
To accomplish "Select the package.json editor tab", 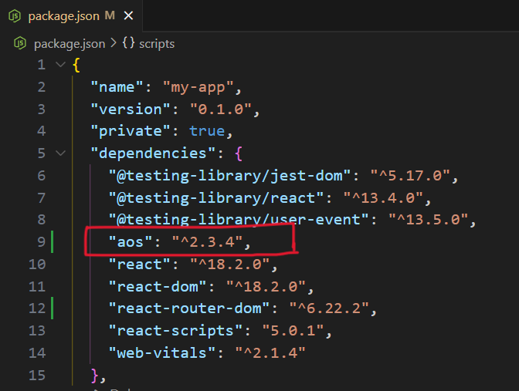I will [x=71, y=15].
